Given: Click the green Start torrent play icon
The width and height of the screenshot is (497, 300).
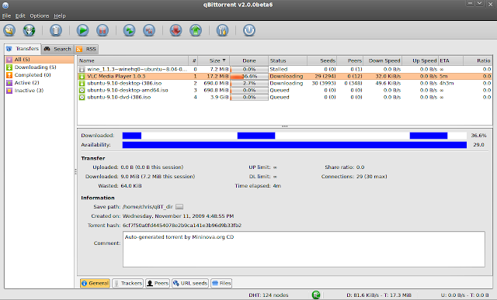Looking at the screenshot, I should pyautogui.click(x=82, y=30).
